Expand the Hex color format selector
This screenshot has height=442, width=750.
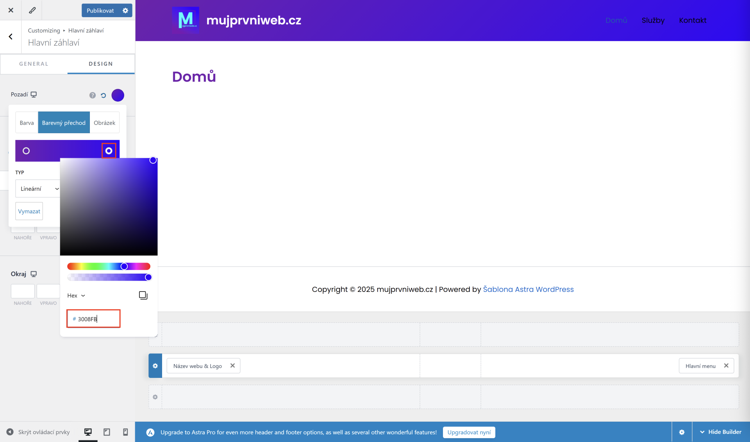tap(76, 295)
